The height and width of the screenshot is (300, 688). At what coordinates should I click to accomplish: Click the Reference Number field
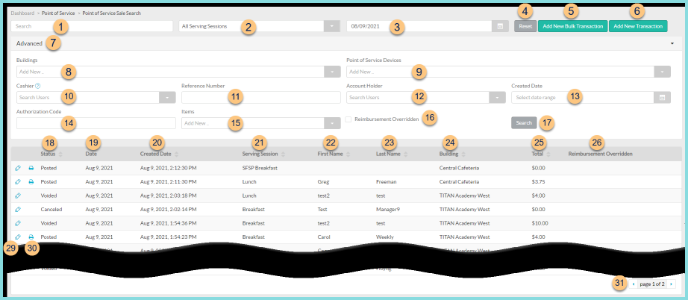(261, 97)
